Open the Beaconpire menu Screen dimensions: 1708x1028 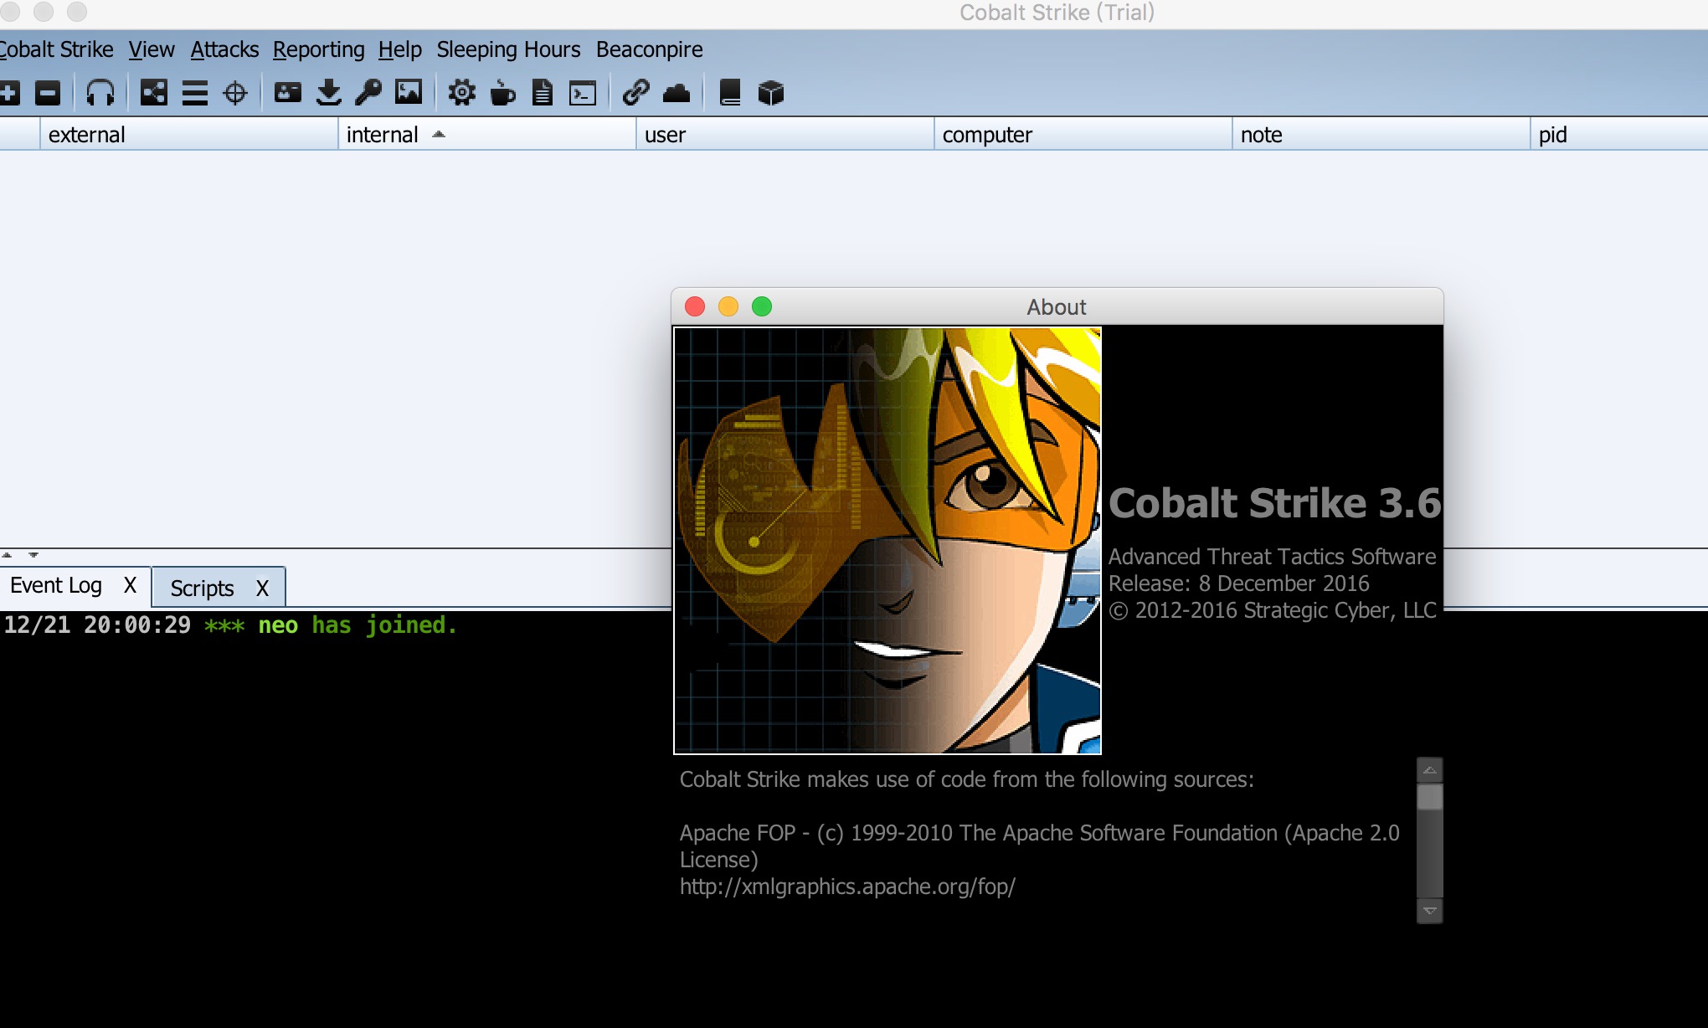point(650,49)
